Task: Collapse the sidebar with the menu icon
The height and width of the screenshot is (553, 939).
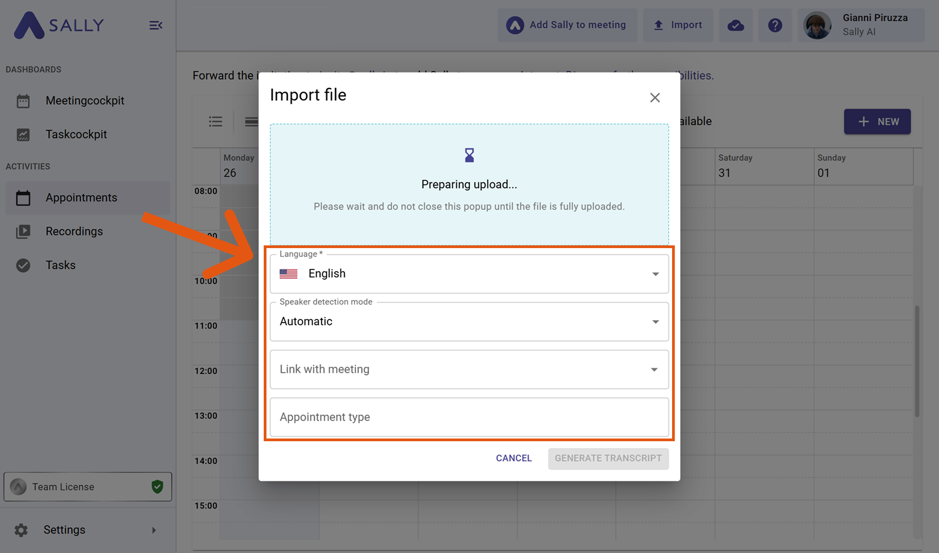Action: pyautogui.click(x=156, y=25)
